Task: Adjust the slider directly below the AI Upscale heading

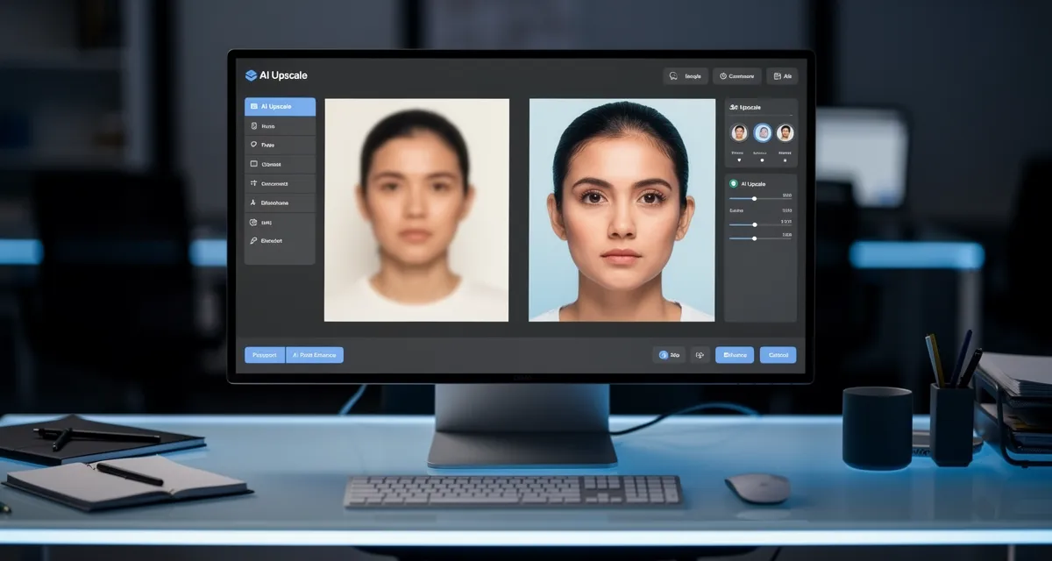Action: (760, 199)
